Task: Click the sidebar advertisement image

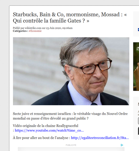Action: (x=136, y=67)
